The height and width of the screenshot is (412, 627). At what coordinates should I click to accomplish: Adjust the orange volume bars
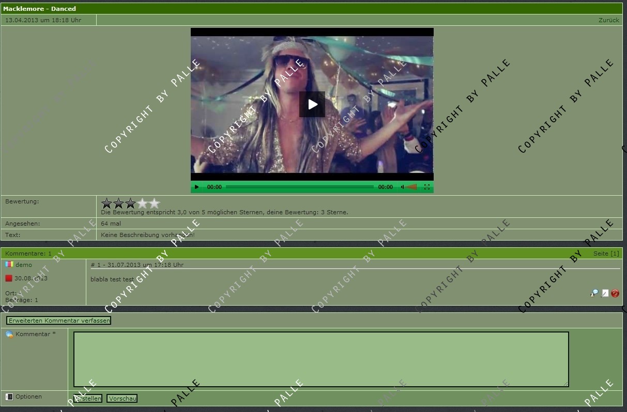tap(411, 187)
